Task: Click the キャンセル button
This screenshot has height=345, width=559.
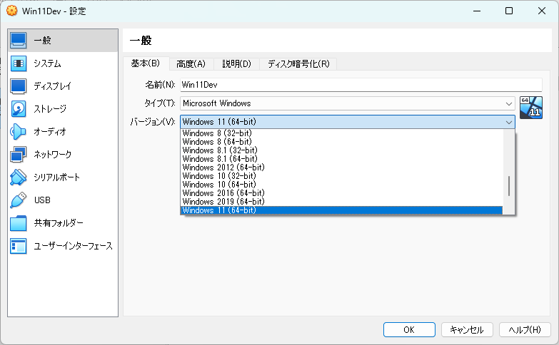Action: pos(467,330)
